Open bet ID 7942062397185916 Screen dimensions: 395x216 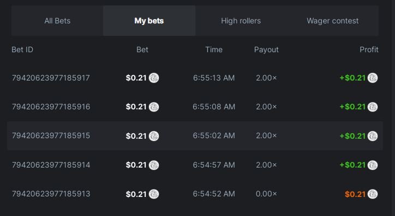click(x=51, y=107)
